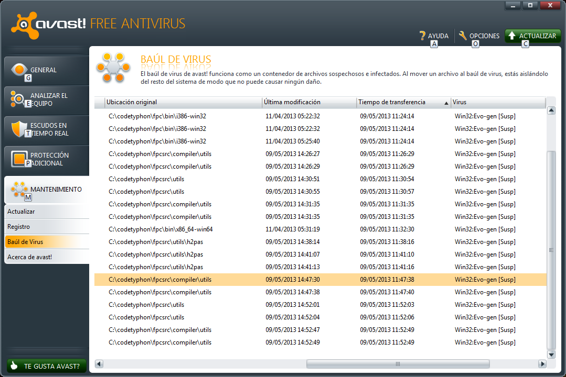Select the row modified 09/05/2013 14:52:04

tap(320, 317)
